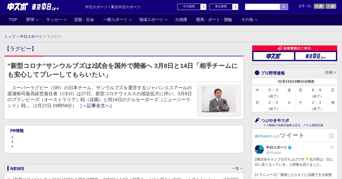Click つぶやき中スポ heading link
Screen dimensions: 342x179
click(x=275, y=120)
